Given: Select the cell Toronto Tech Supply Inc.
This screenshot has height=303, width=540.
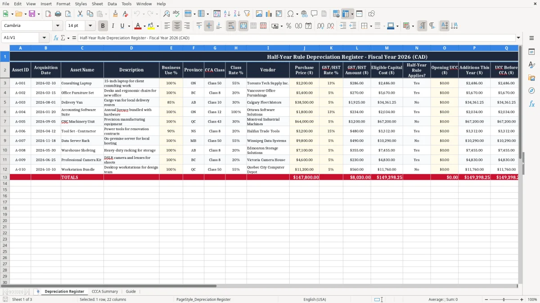Looking at the screenshot, I should click(268, 83).
